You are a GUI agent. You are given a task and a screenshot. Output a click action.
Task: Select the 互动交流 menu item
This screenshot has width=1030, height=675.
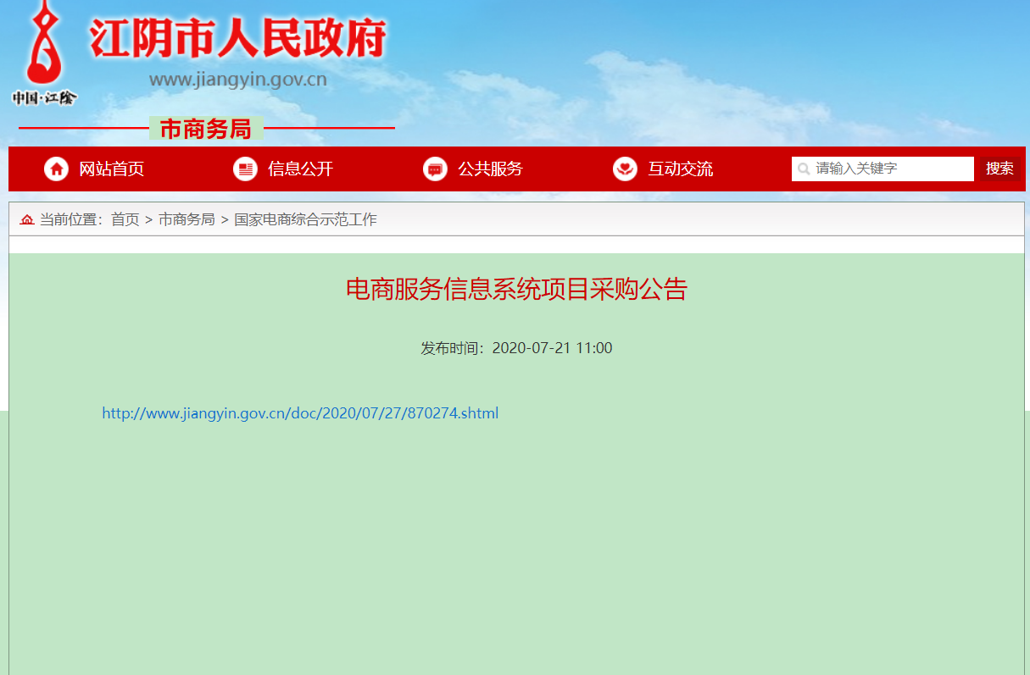(680, 169)
